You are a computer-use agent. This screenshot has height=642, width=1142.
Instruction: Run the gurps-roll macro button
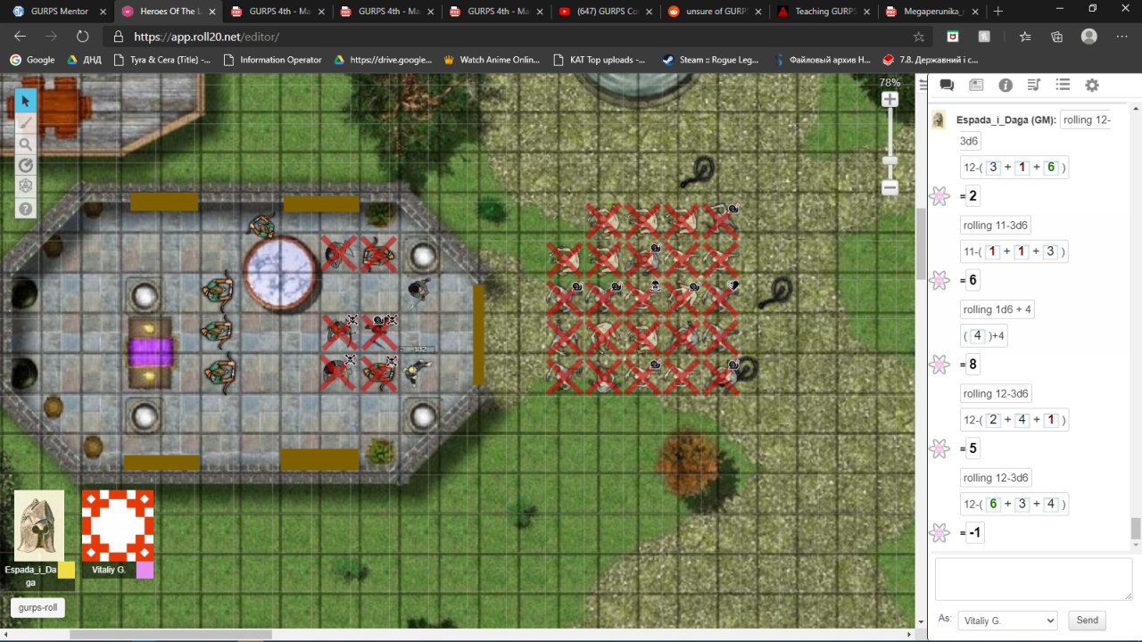(x=37, y=608)
